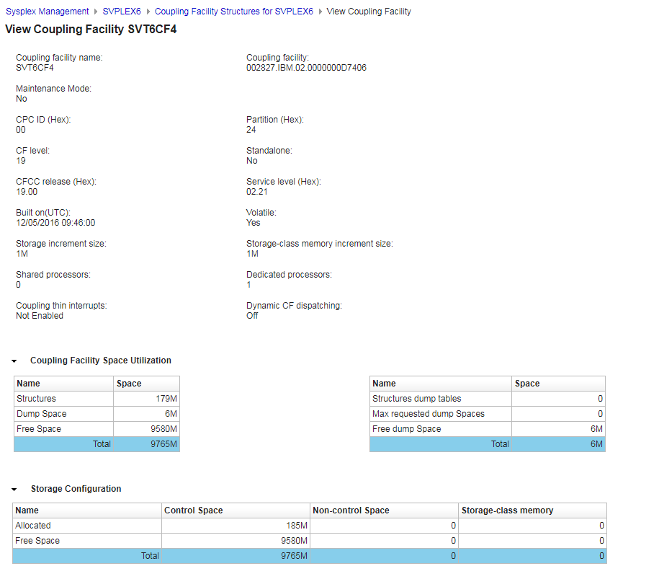Click the CFCC release (Hex) label
Viewport: 659px width, 579px height.
coord(56,182)
